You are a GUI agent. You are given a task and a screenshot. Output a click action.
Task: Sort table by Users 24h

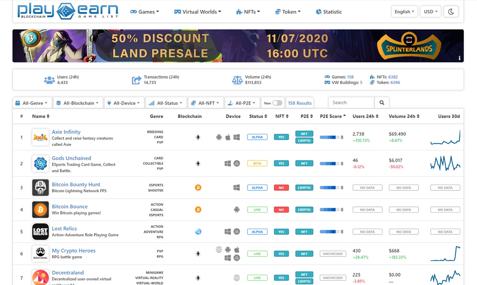pos(365,116)
